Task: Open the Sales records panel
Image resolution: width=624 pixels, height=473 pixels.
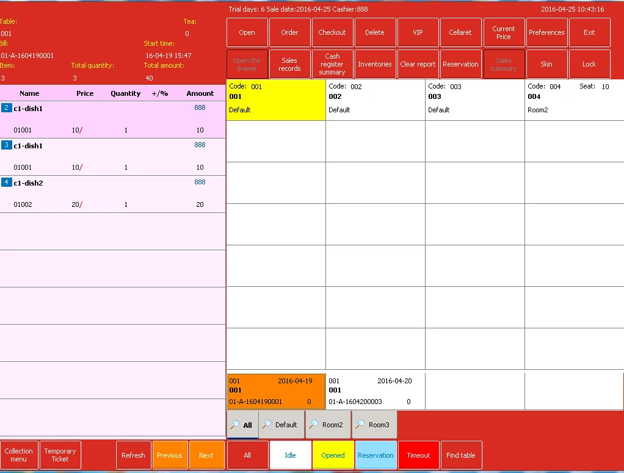Action: click(x=289, y=63)
